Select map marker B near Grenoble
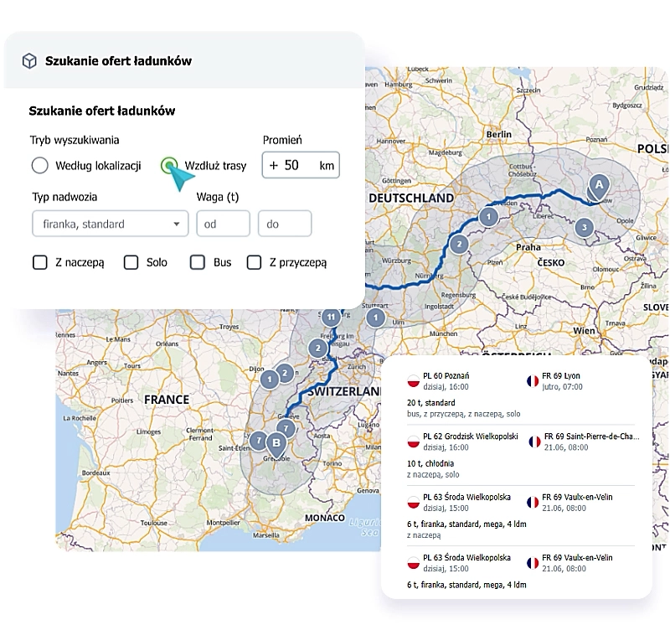 [276, 443]
